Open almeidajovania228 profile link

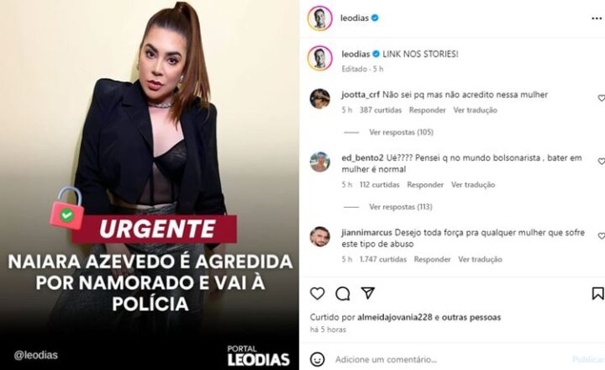(394, 318)
